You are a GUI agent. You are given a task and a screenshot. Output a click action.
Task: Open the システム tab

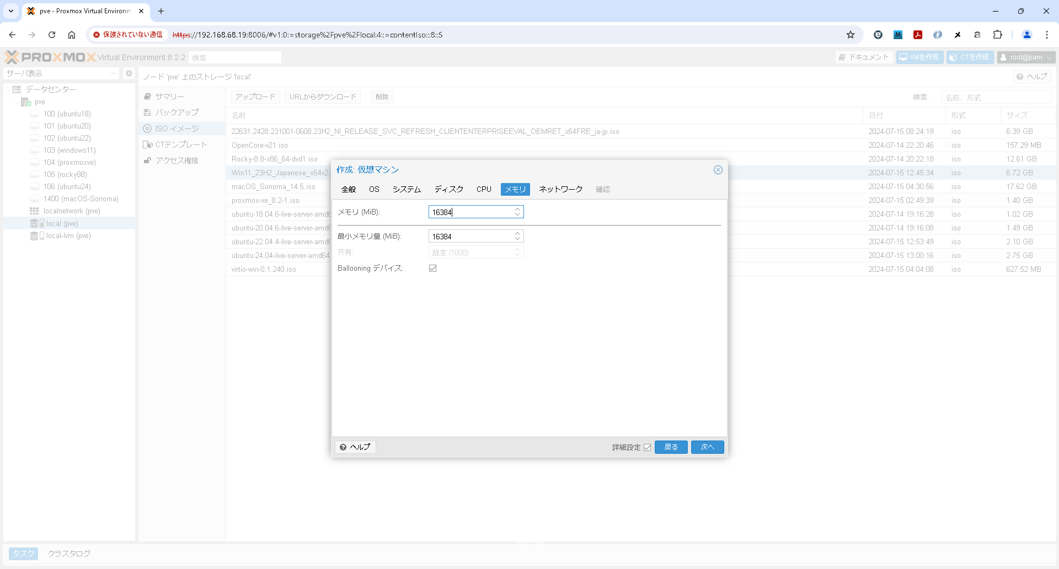tap(407, 189)
